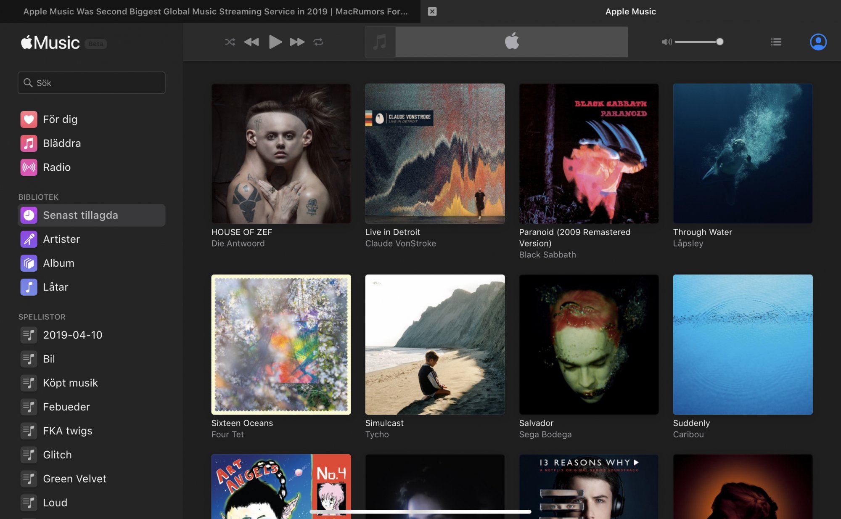Open the Radio section
The width and height of the screenshot is (841, 519).
point(92,167)
